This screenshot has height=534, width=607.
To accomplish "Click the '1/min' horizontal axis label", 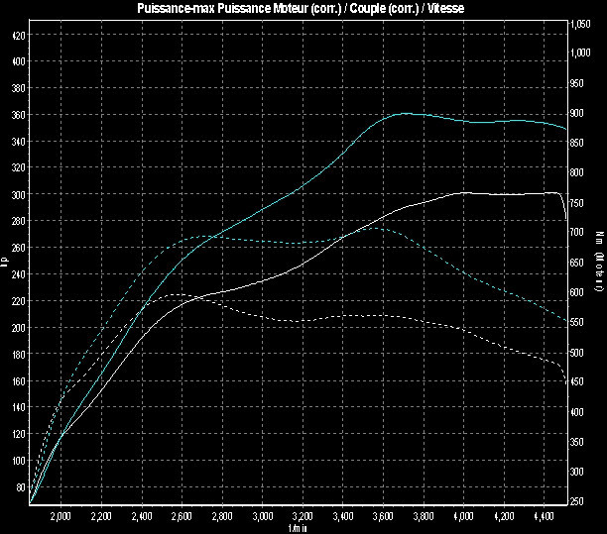I will point(298,528).
